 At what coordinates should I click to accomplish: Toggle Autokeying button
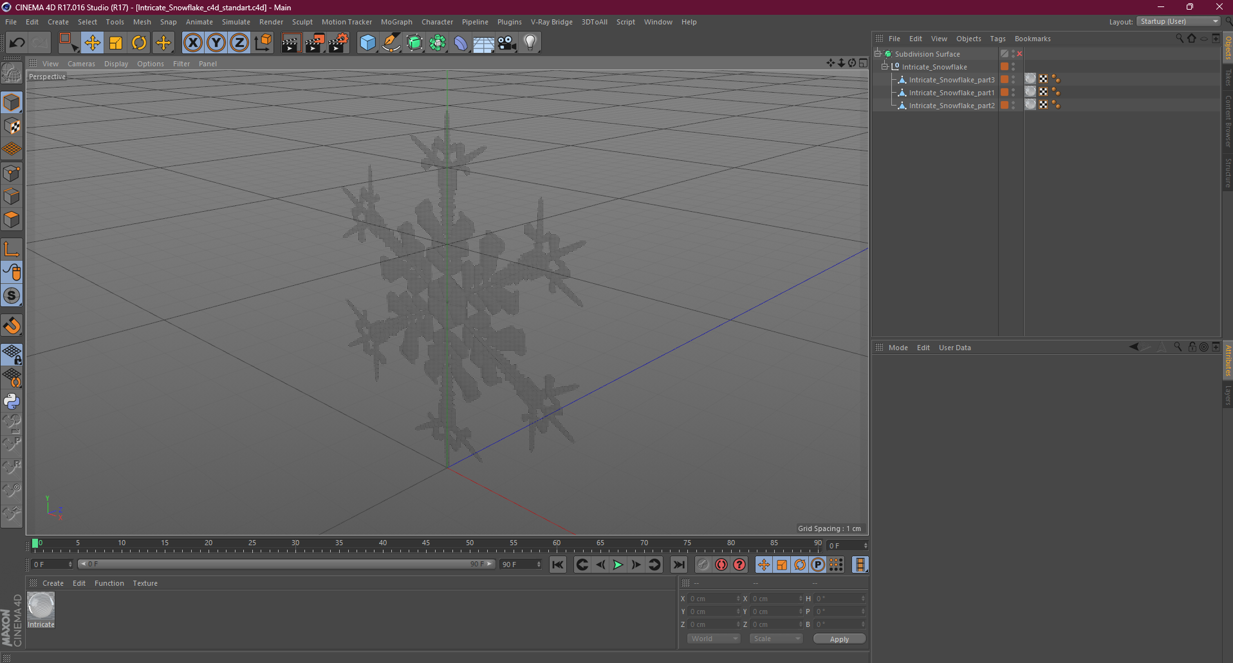point(721,565)
